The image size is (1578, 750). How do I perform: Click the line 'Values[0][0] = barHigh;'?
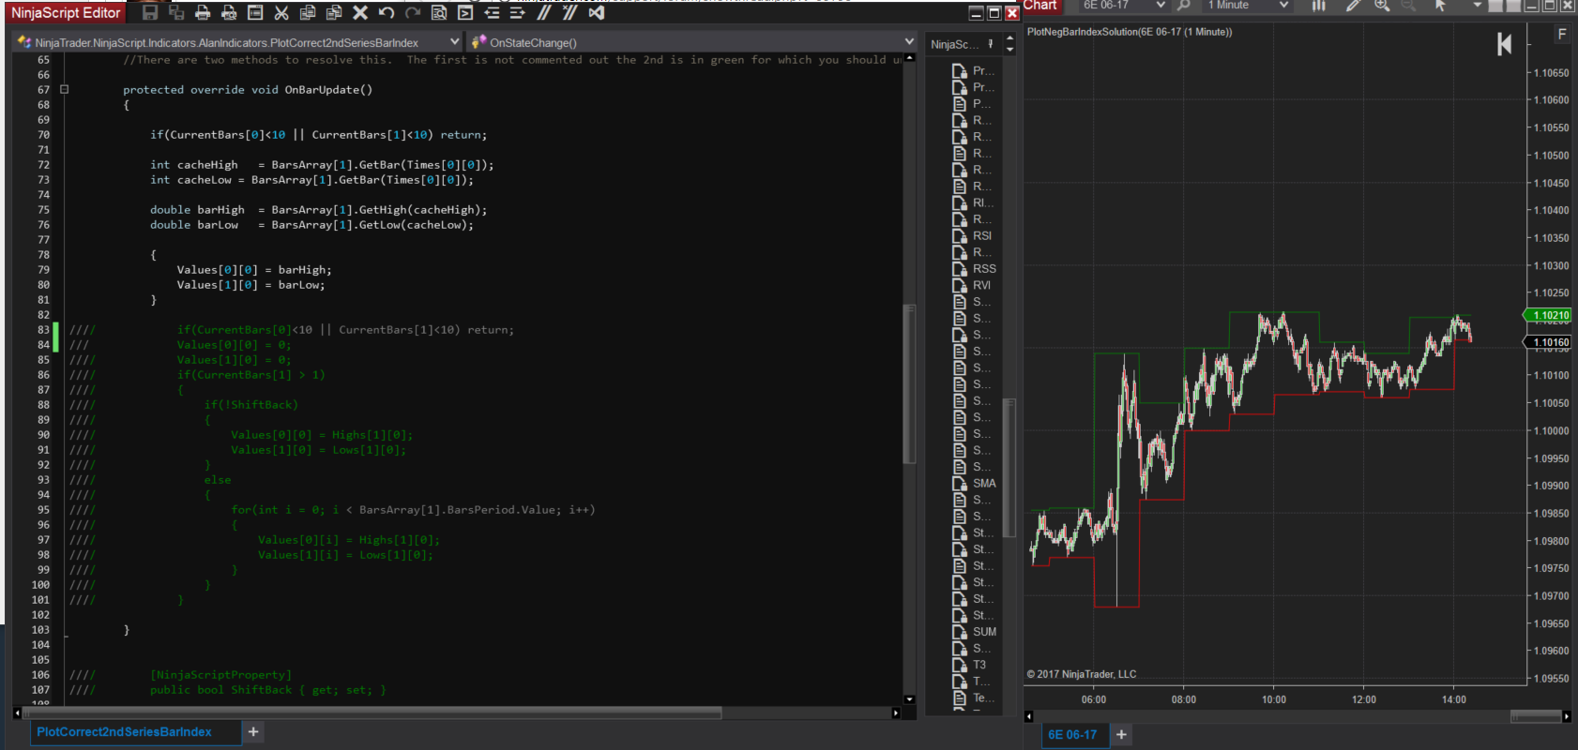tap(254, 270)
